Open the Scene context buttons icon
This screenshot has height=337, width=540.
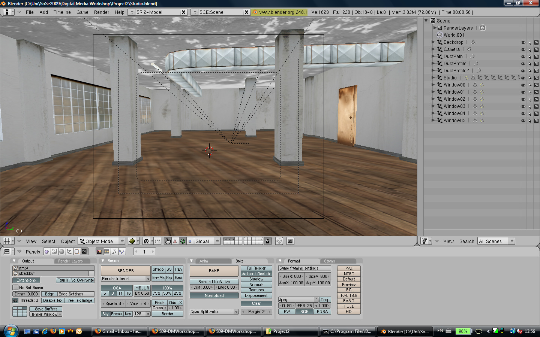84,252
